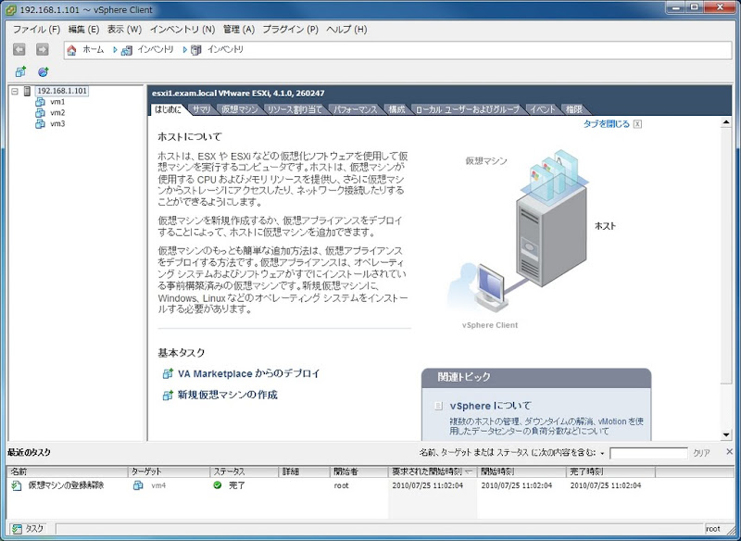Screen dimensions: 741x541
Task: Click the scroll down arrow of main pane
Action: 726,434
